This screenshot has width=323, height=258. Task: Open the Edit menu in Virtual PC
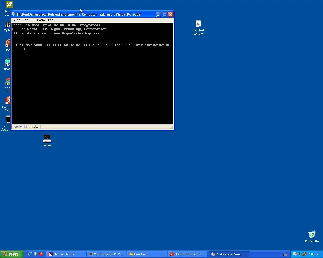(x=25, y=20)
